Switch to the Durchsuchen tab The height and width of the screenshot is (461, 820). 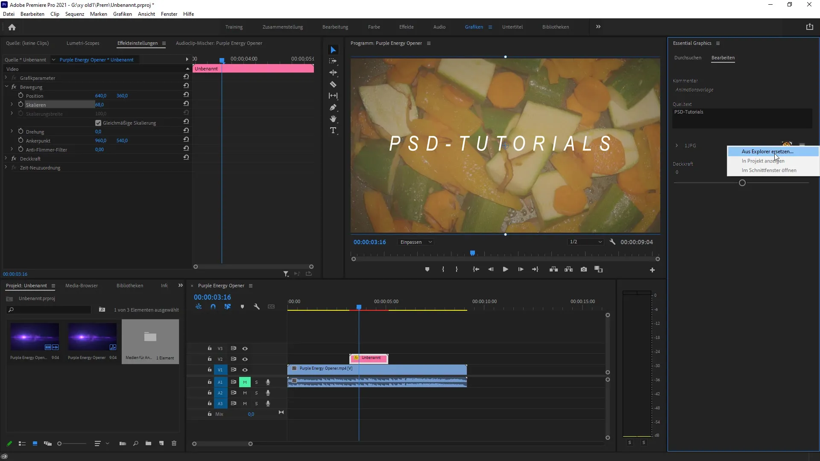(688, 58)
